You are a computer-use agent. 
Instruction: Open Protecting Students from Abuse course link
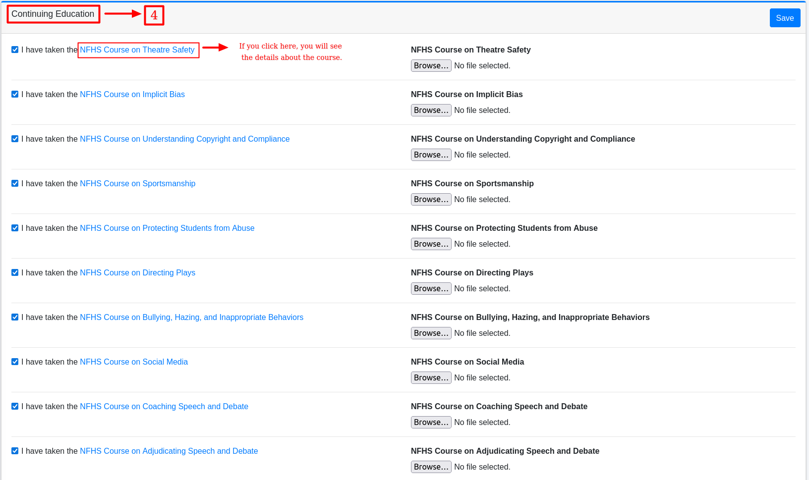pyautogui.click(x=167, y=228)
